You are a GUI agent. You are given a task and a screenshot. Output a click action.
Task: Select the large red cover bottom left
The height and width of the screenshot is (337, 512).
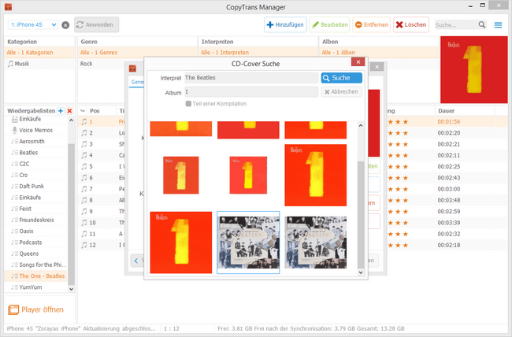(x=181, y=243)
